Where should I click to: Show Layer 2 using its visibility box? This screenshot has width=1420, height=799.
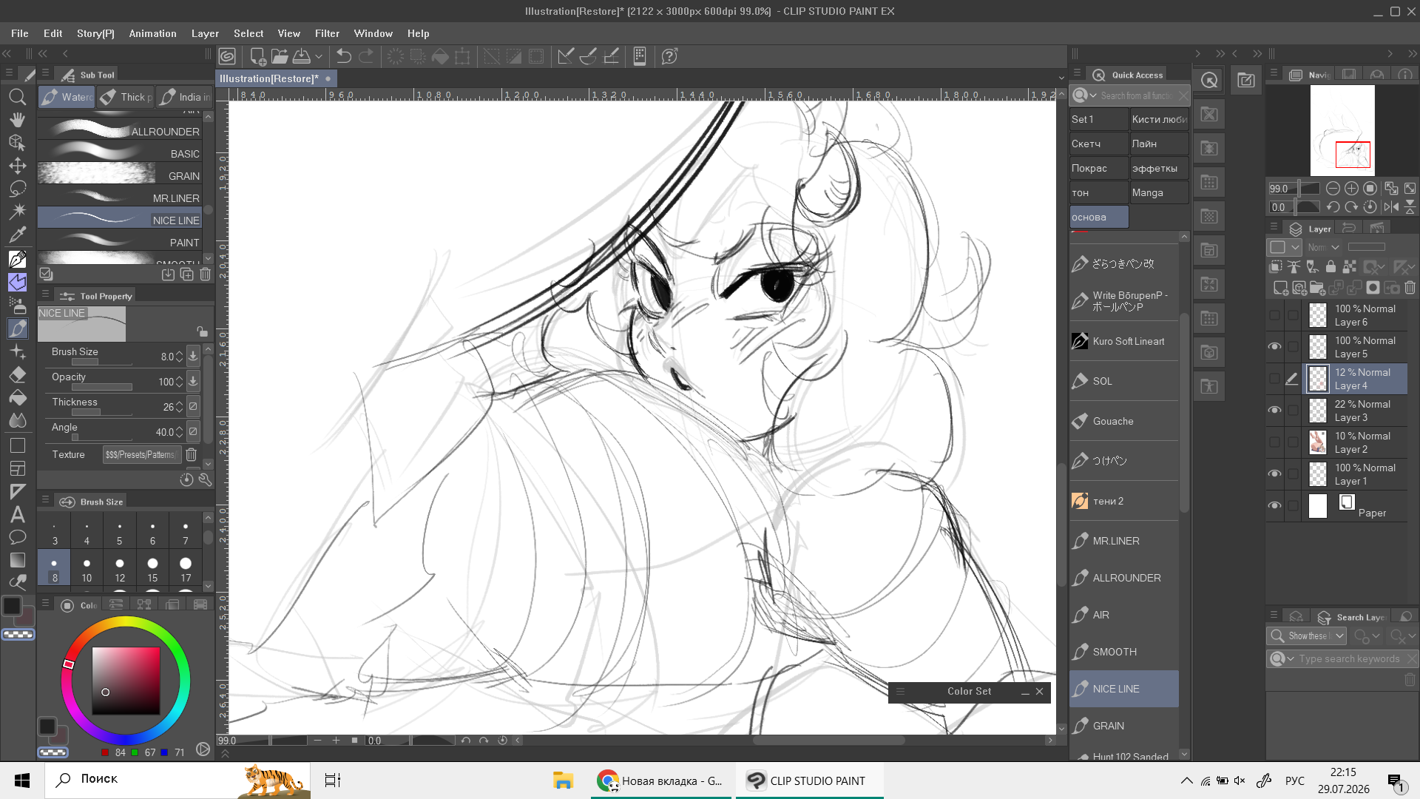pyautogui.click(x=1274, y=442)
